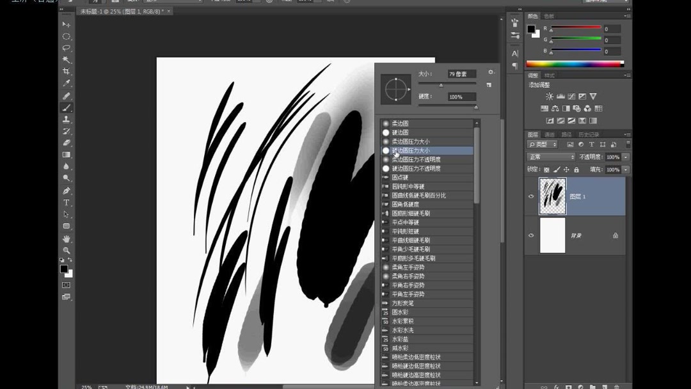The height and width of the screenshot is (389, 691).
Task: Open the opacity dropdown arrow
Action: point(624,157)
